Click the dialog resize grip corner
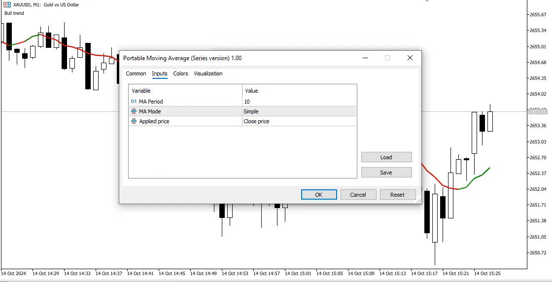Image resolution: width=552 pixels, height=282 pixels. [x=418, y=201]
